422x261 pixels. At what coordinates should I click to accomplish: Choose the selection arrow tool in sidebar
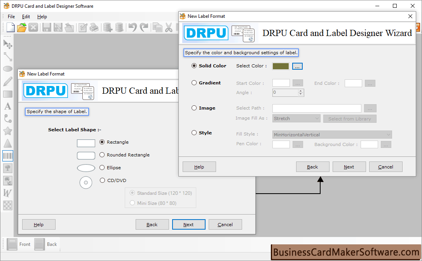(7, 44)
